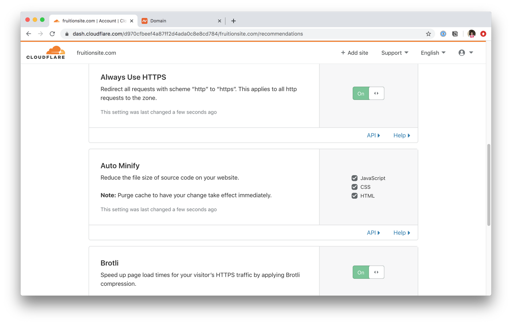This screenshot has height=325, width=512.
Task: Open a new browser tab
Action: click(x=234, y=21)
